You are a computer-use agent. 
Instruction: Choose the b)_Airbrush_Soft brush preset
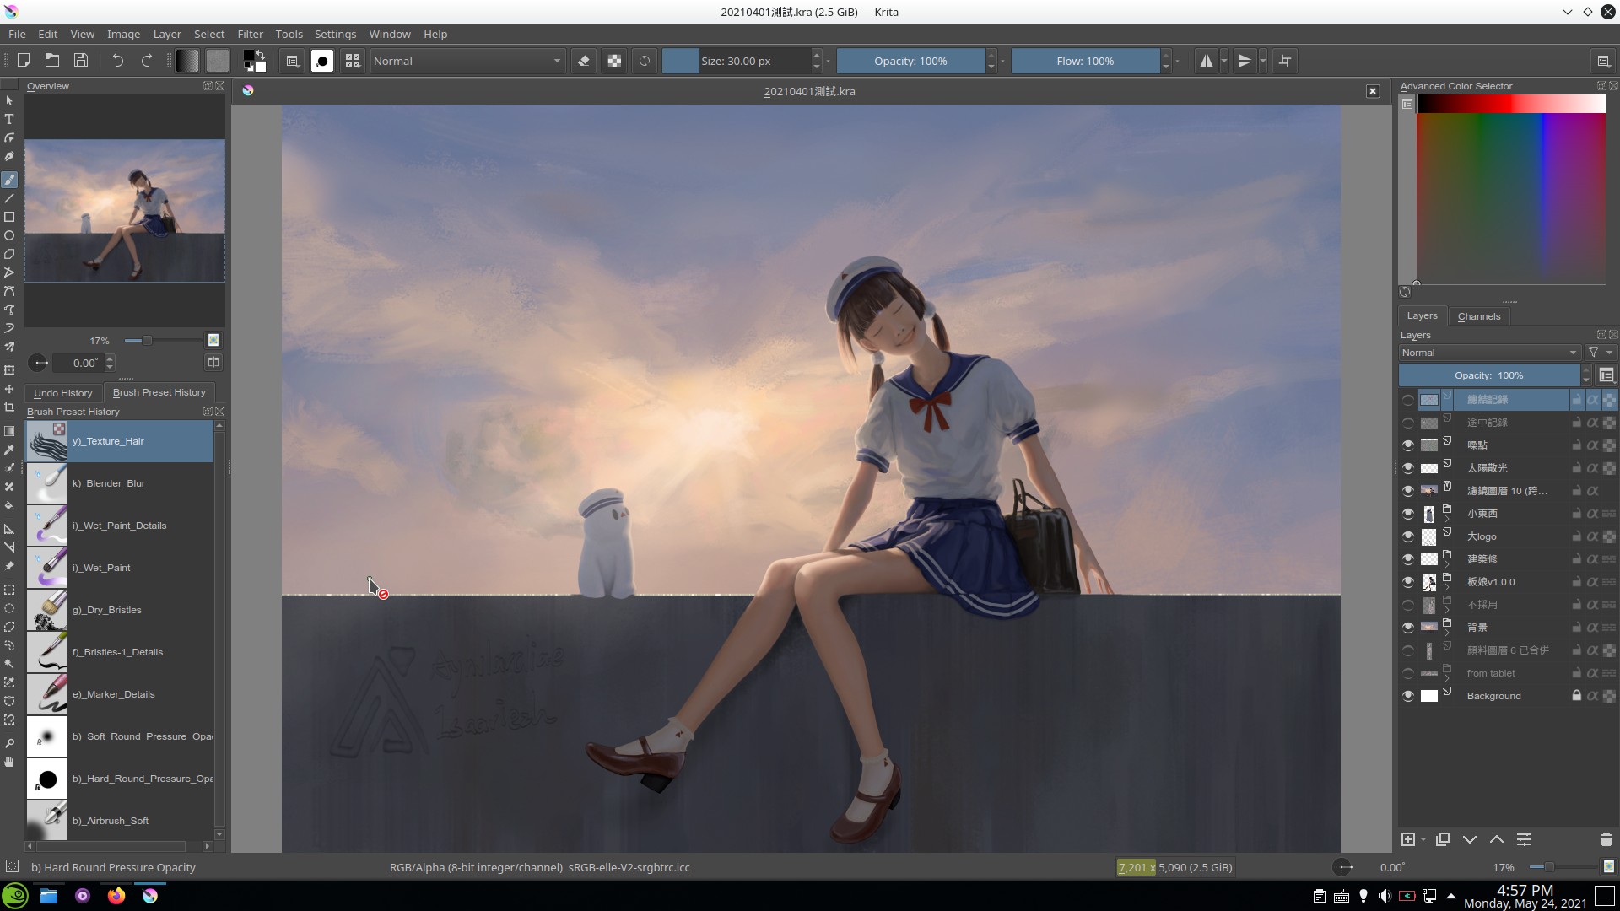(120, 821)
